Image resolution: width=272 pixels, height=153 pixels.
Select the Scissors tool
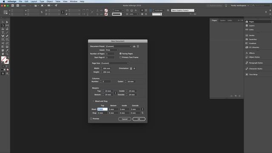pyautogui.click(x=3, y=43)
